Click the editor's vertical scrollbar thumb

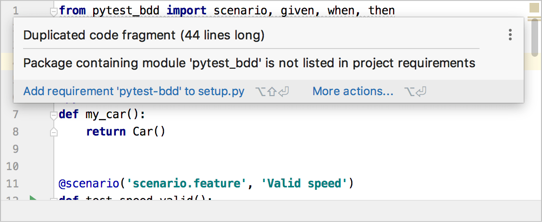(534, 38)
